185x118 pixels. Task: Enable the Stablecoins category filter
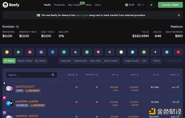[x=80, y=61]
